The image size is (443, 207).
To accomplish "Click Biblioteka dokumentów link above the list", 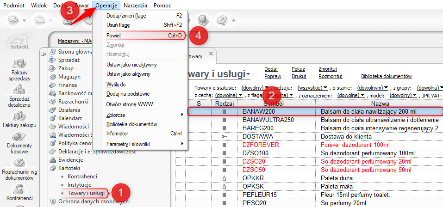I will [386, 76].
